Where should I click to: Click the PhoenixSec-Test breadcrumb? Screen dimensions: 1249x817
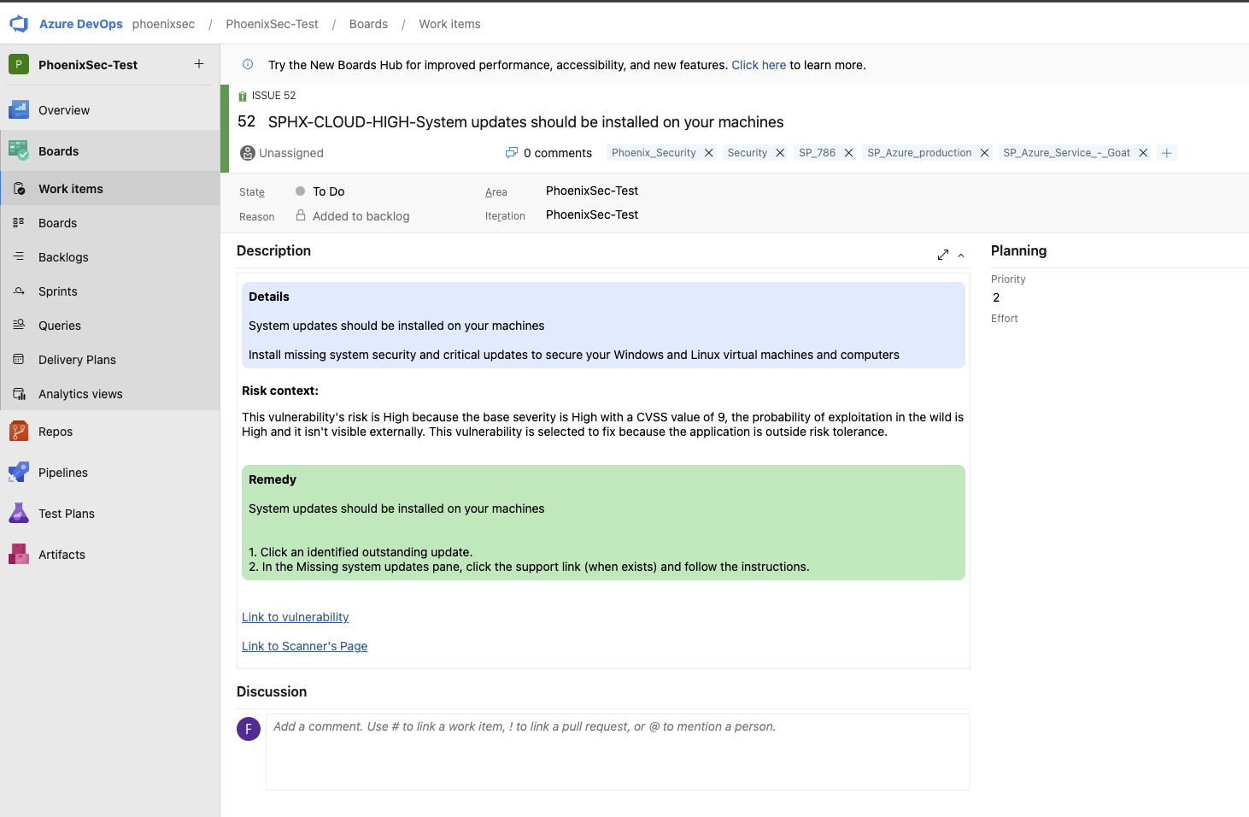pos(272,24)
